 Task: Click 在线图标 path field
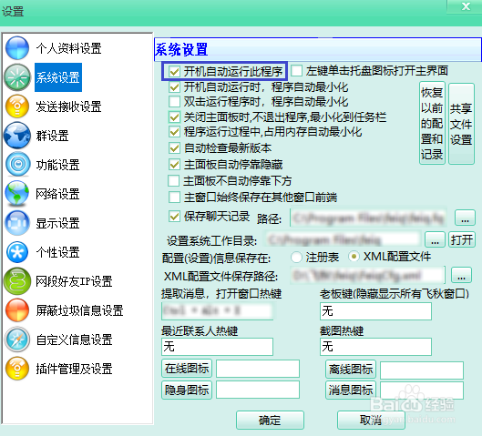tap(258, 369)
